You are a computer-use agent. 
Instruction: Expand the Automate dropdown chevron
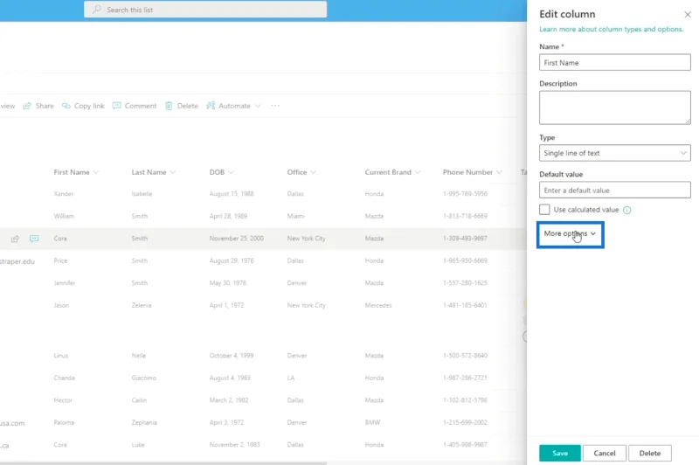258,106
